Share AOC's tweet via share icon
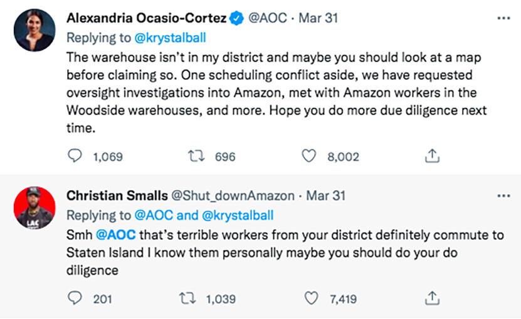The width and height of the screenshot is (521, 319). (x=431, y=156)
